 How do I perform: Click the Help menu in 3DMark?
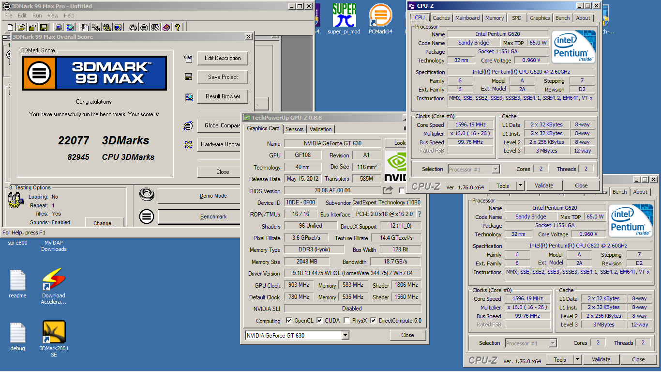tap(69, 15)
